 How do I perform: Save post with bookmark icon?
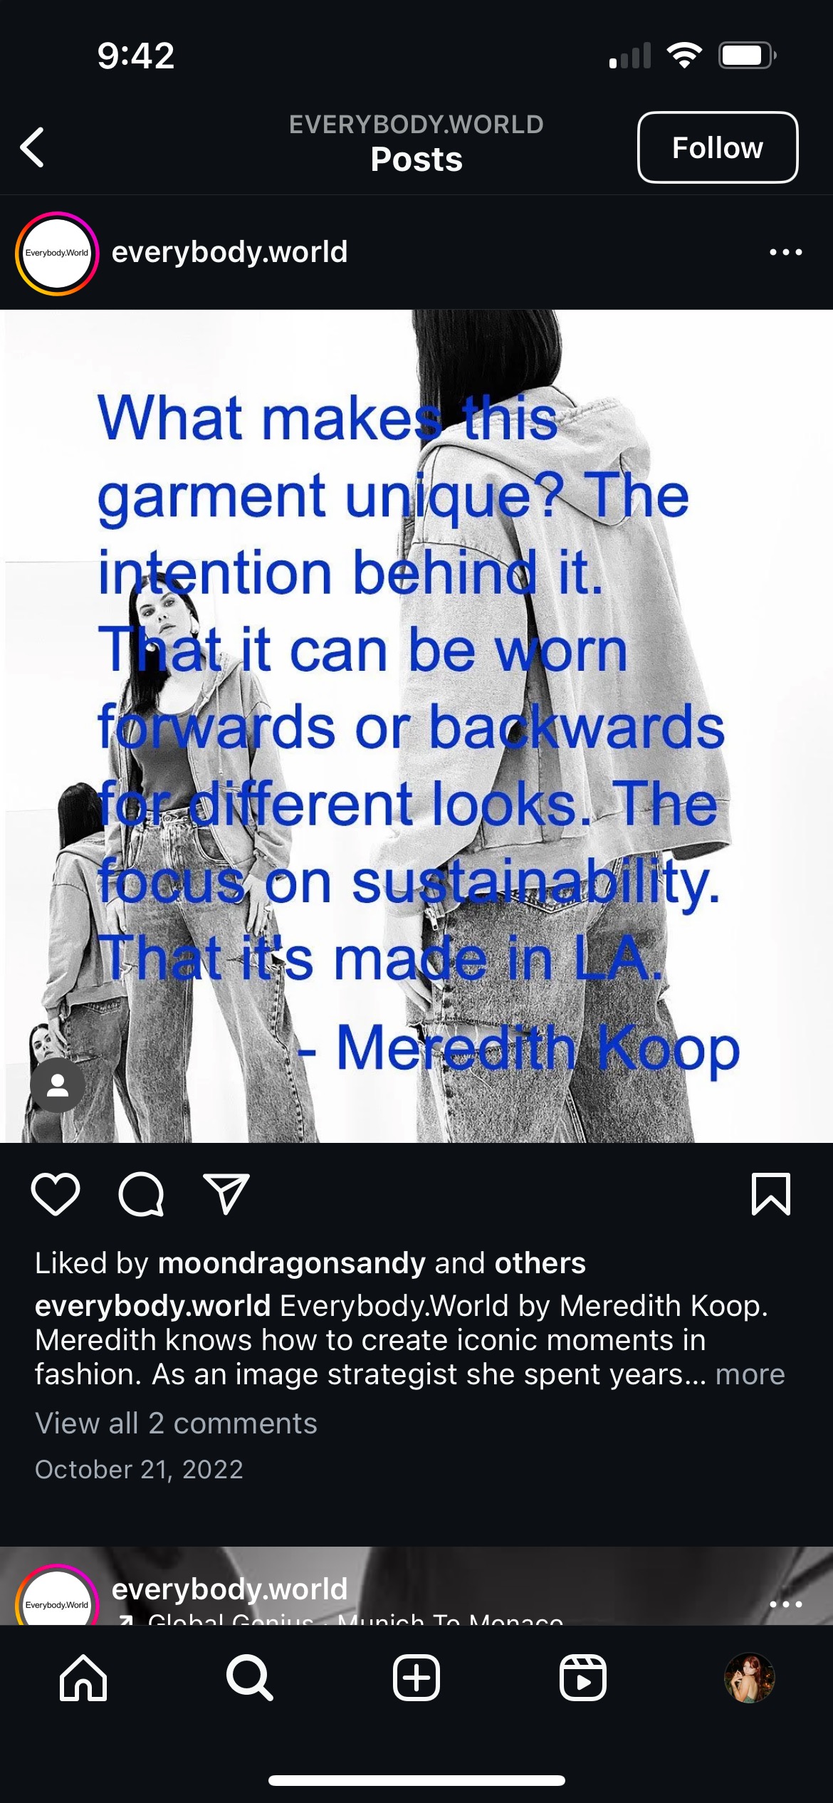pyautogui.click(x=771, y=1194)
